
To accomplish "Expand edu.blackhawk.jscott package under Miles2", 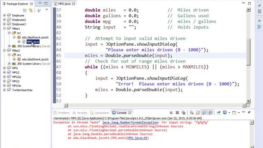I will coord(14,59).
